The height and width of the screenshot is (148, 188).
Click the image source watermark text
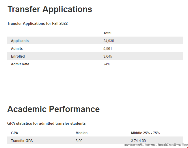tap(156, 145)
